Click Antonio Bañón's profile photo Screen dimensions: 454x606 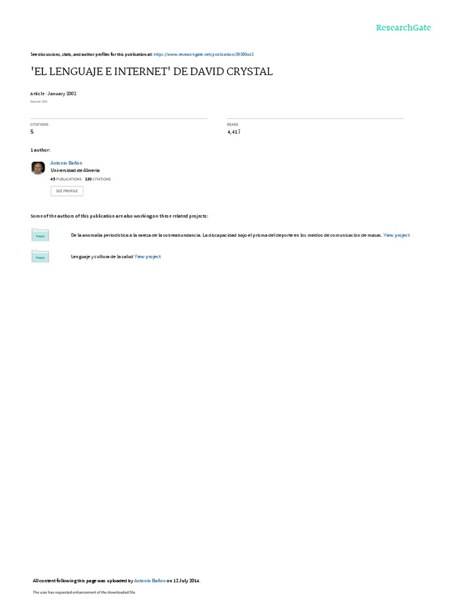coord(38,168)
